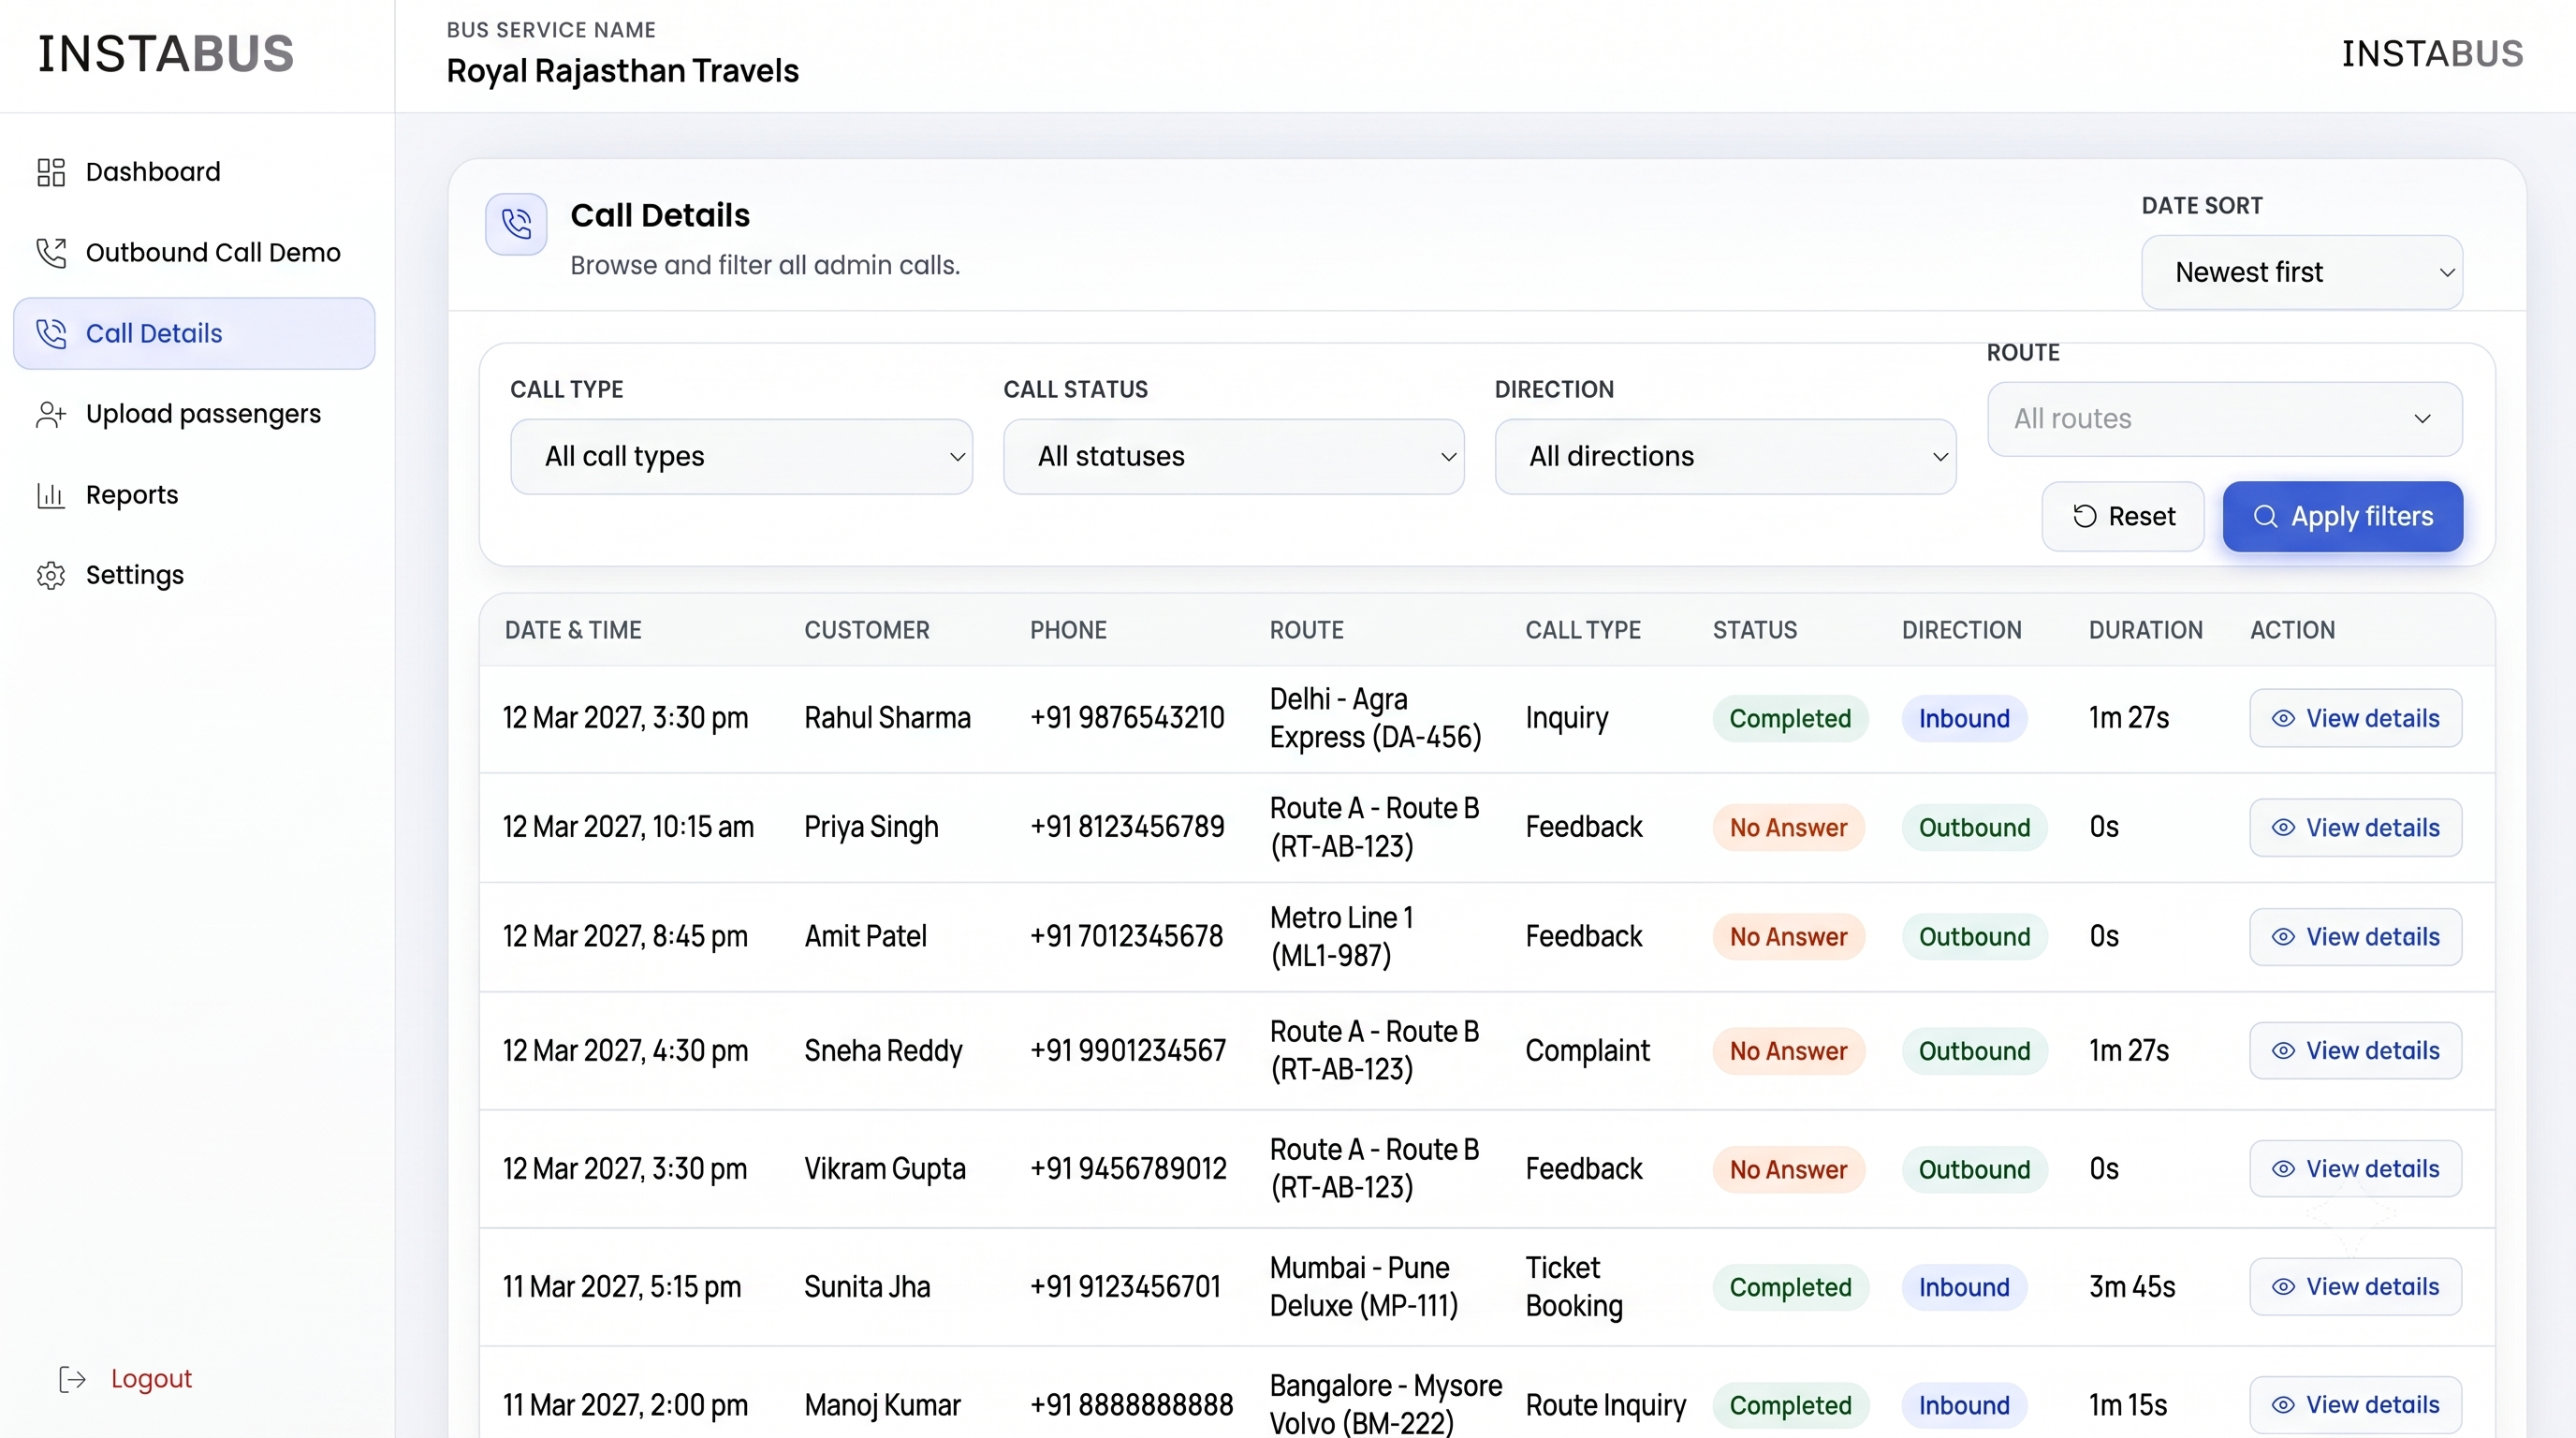Click the circular arrow icon on Reset
This screenshot has width=2576, height=1438.
2085,516
